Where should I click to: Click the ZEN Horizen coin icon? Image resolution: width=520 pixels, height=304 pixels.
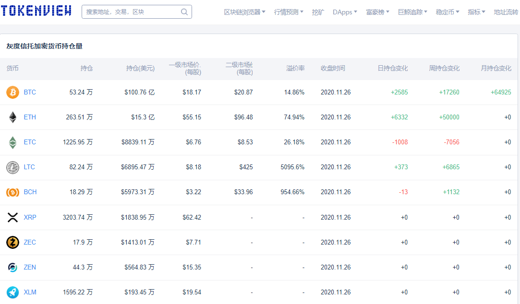12,267
